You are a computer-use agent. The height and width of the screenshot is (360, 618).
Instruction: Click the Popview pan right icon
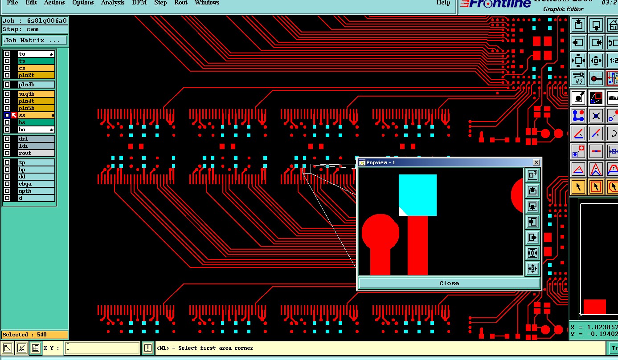click(x=532, y=238)
